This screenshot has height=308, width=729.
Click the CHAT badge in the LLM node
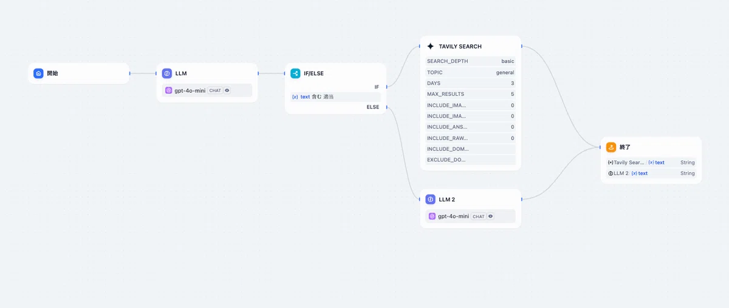pos(215,90)
